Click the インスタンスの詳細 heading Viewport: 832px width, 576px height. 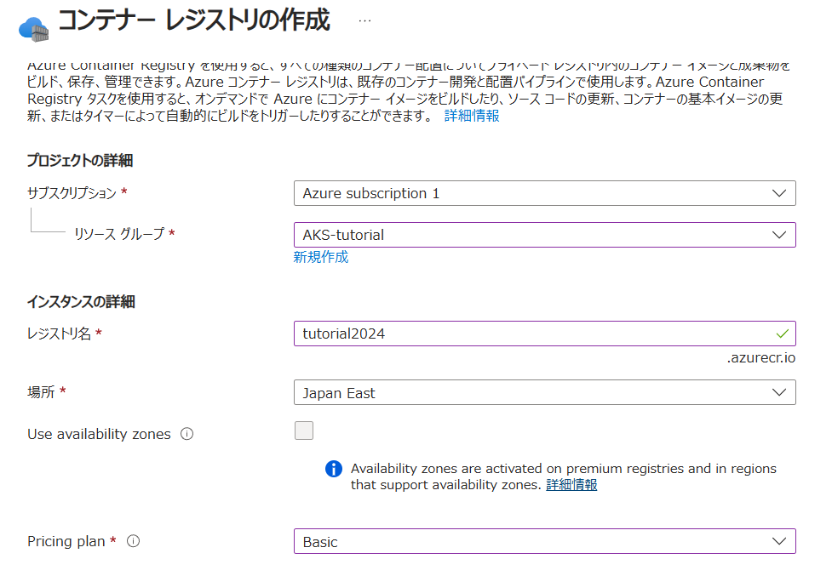81,301
